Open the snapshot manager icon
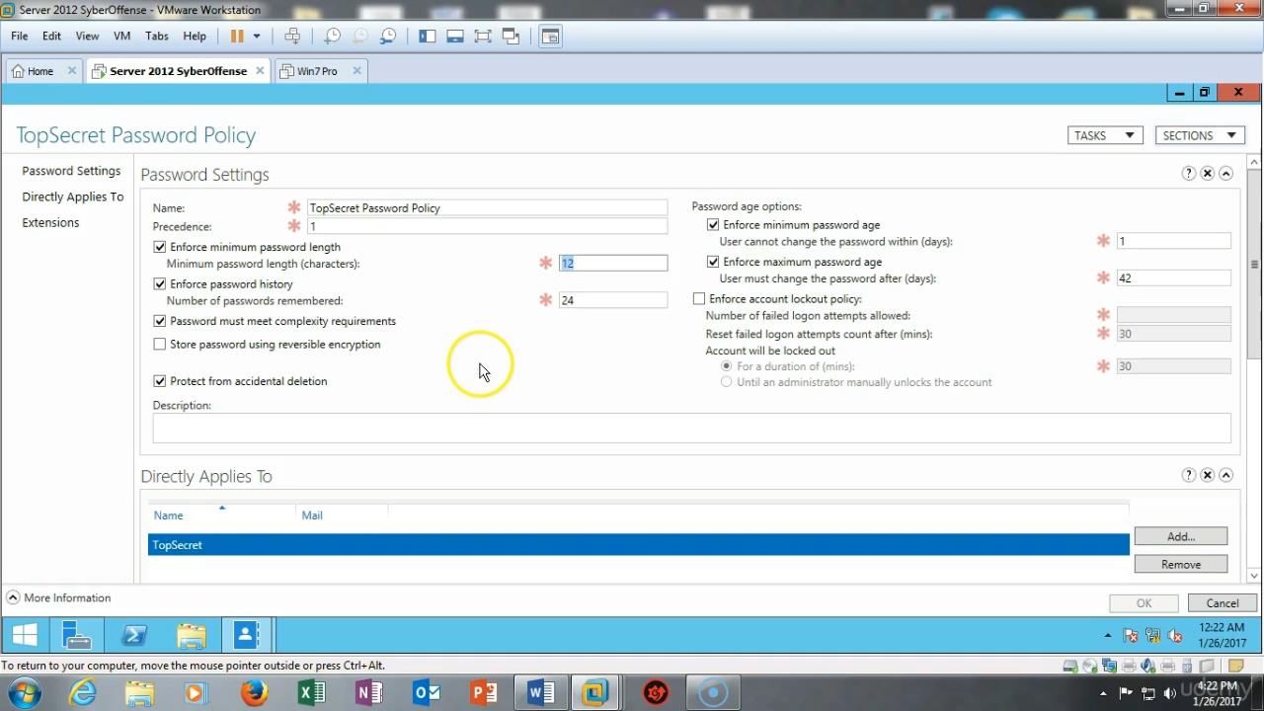Viewport: 1264px width, 711px height. pos(388,36)
